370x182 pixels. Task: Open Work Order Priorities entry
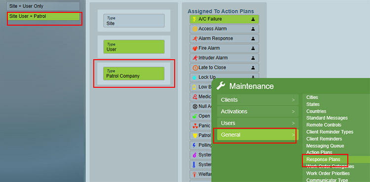click(x=328, y=173)
